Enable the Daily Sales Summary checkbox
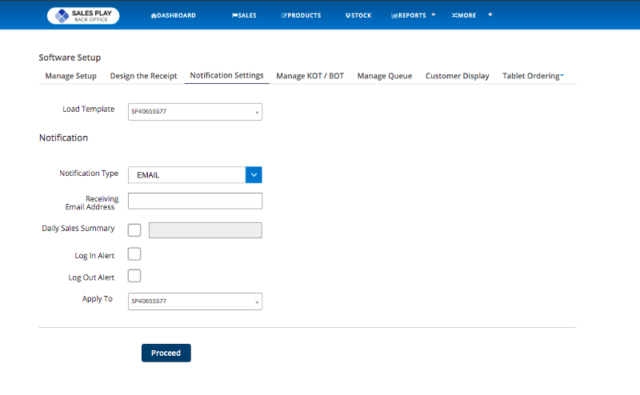Screen dimensions: 640x395 pos(134,230)
